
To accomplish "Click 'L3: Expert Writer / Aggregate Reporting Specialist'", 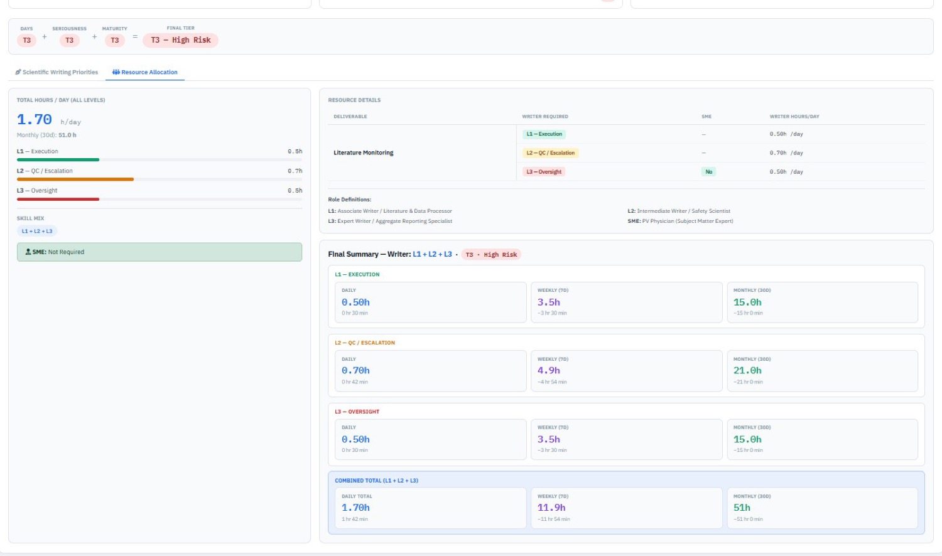I will (390, 221).
